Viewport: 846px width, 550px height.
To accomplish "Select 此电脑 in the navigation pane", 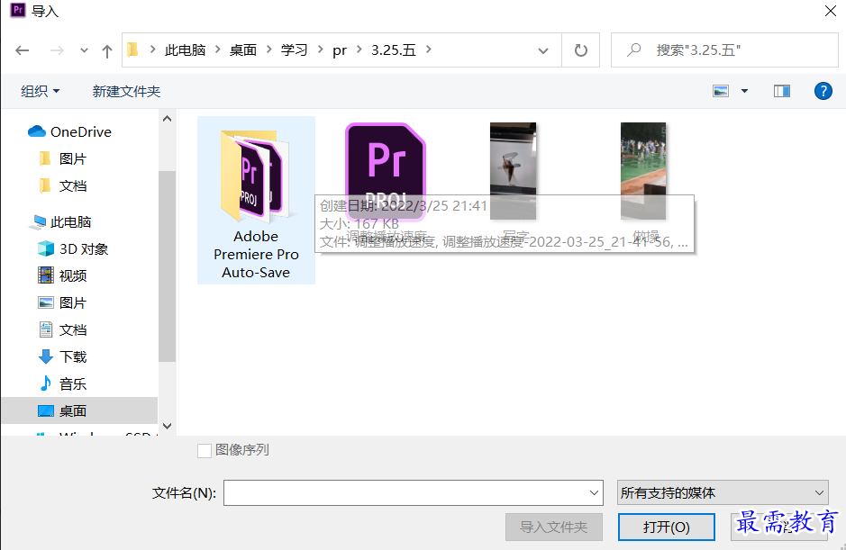I will tap(70, 221).
